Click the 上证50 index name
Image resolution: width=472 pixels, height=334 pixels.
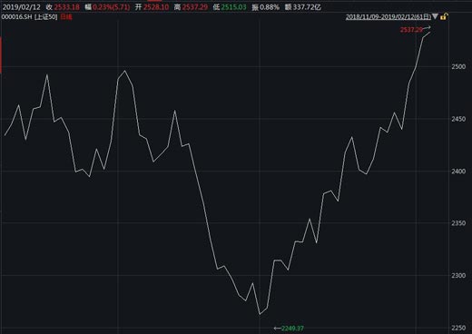45,16
